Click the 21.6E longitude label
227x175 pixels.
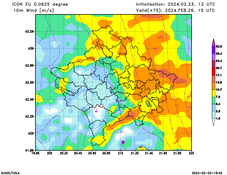163,153
